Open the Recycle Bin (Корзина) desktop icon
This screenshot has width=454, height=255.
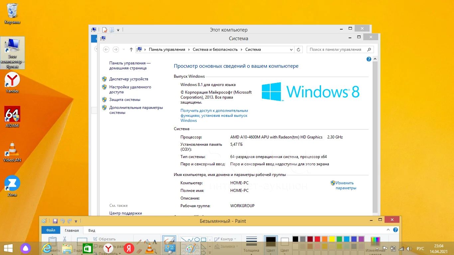pos(12,13)
